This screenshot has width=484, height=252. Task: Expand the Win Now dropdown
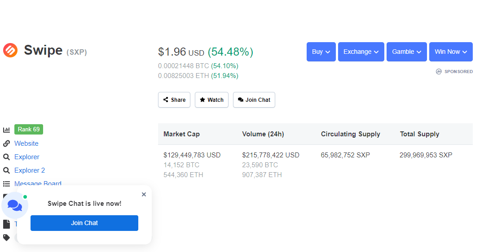451,52
